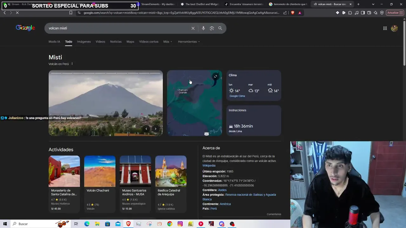This screenshot has height=228, width=406.
Task: Go back to previous page
Action: click(x=4, y=13)
